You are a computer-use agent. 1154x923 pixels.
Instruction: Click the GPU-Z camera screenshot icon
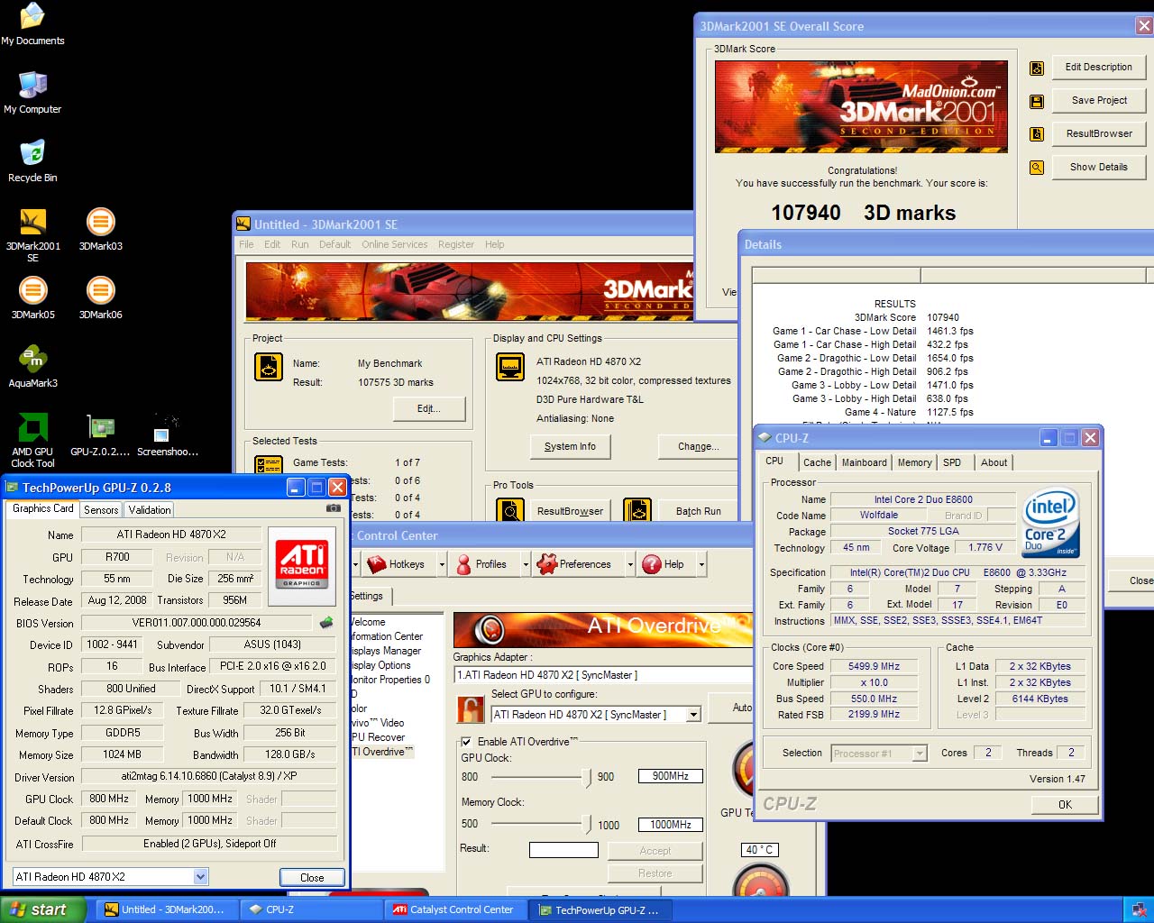[x=333, y=508]
